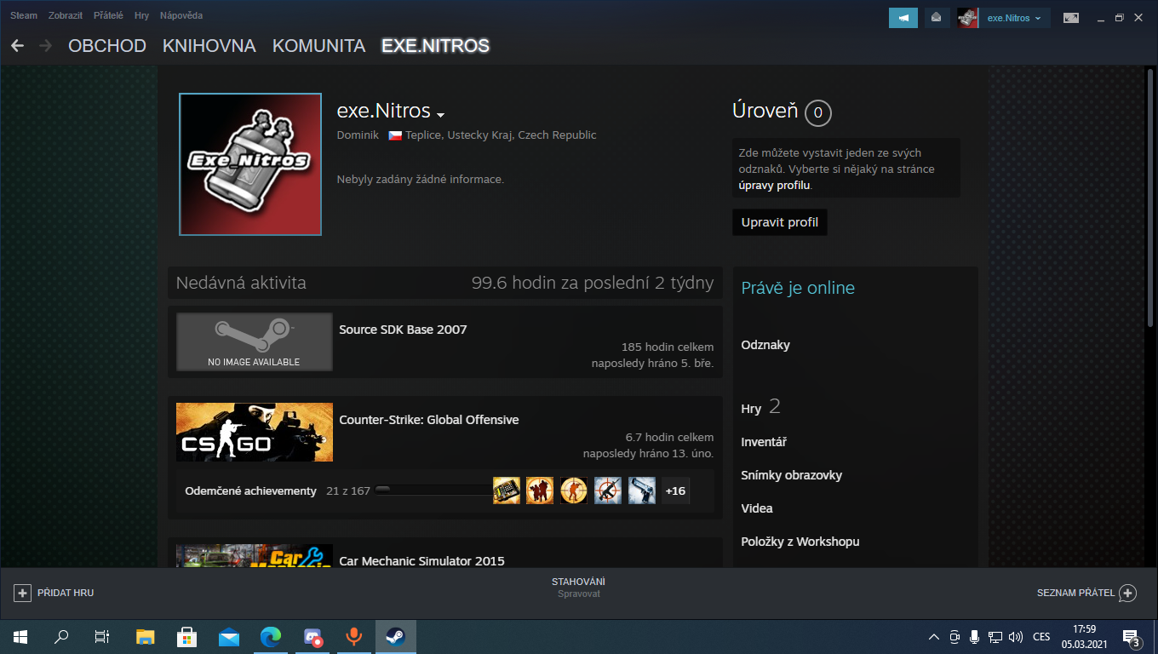
Task: Click the orange microphone taskbar app
Action: [353, 637]
